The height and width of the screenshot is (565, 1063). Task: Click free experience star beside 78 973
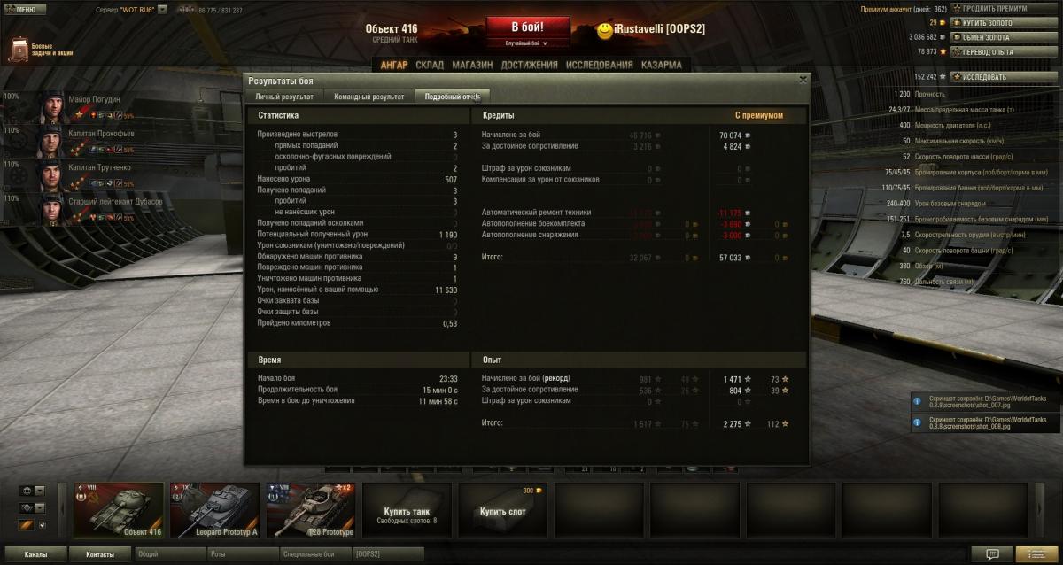pos(944,51)
